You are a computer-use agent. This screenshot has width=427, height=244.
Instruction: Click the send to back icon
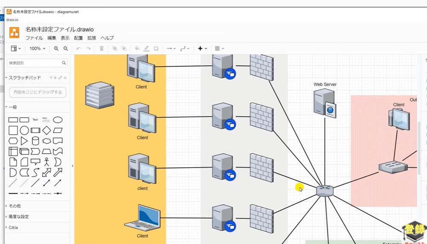point(124,49)
